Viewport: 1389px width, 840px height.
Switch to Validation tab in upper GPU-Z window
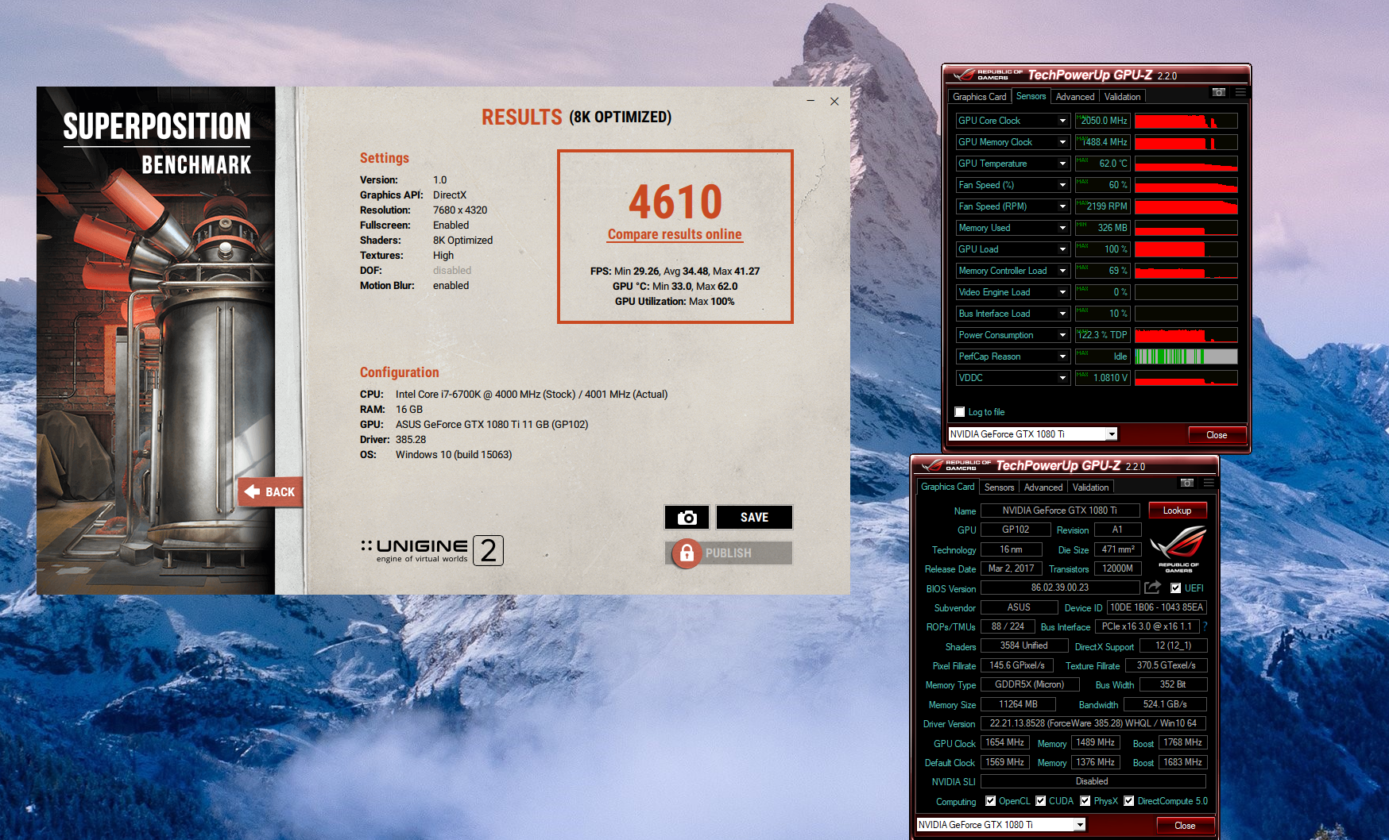pyautogui.click(x=1122, y=97)
